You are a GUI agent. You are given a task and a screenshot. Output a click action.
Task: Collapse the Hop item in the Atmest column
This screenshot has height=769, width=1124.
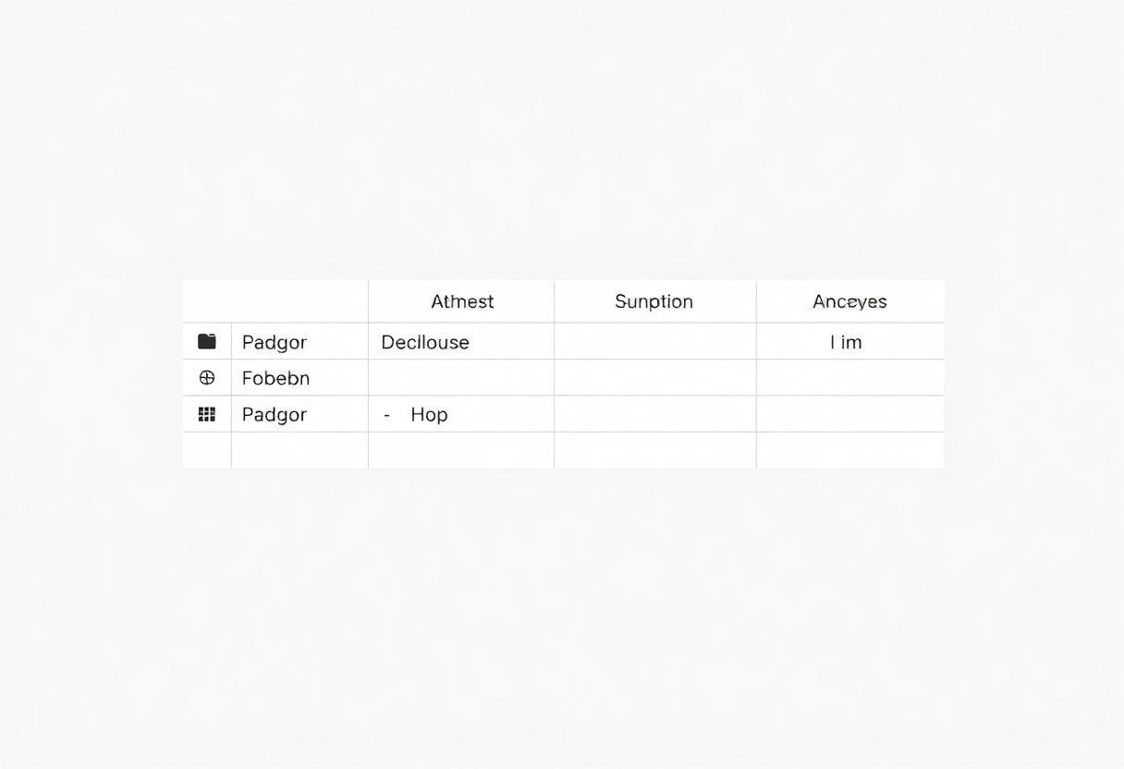[428, 414]
